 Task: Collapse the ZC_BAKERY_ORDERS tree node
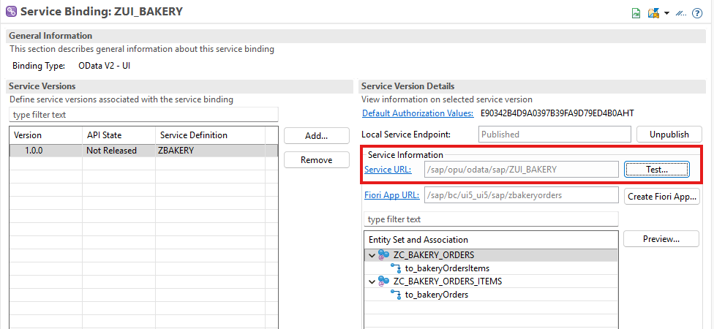click(372, 255)
